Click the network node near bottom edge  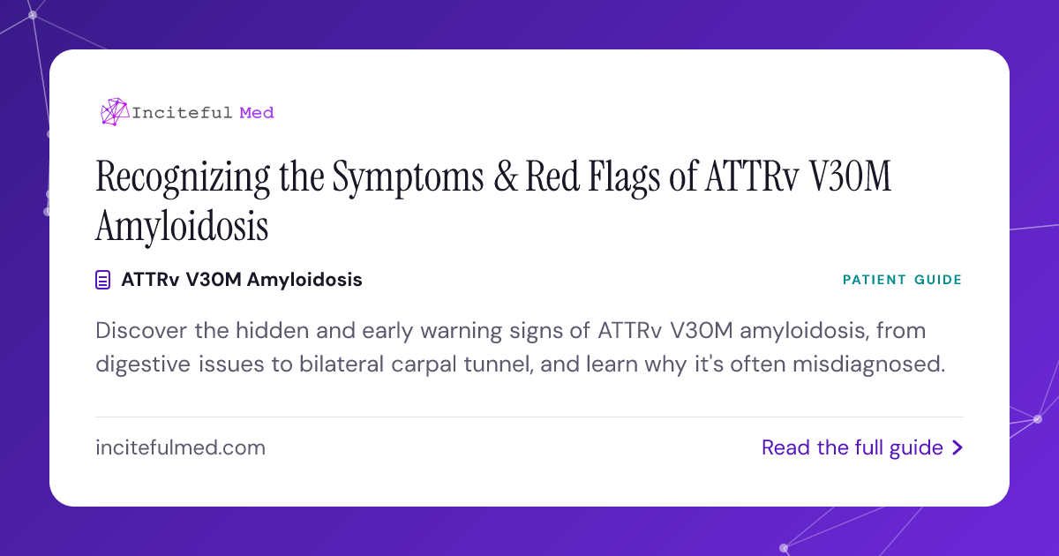(x=784, y=547)
